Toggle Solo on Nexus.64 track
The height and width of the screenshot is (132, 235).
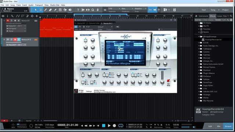tap(11, 21)
